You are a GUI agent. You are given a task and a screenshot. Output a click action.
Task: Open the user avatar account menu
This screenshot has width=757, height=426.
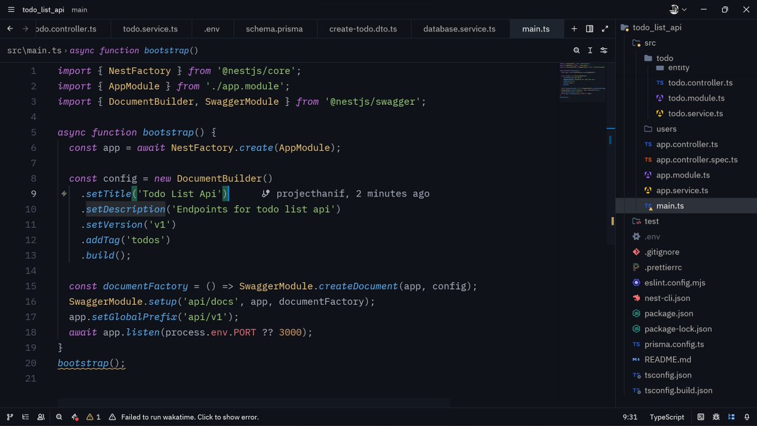[x=678, y=9]
